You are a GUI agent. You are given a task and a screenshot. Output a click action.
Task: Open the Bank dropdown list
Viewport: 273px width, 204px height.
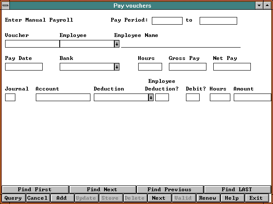click(x=117, y=67)
